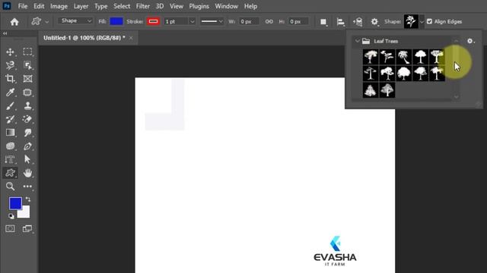
Task: Choose the pine tree shape in last row
Action: click(371, 90)
